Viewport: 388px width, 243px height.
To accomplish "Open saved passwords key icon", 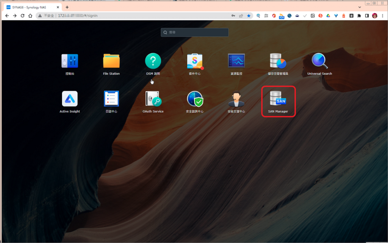I will click(x=233, y=16).
